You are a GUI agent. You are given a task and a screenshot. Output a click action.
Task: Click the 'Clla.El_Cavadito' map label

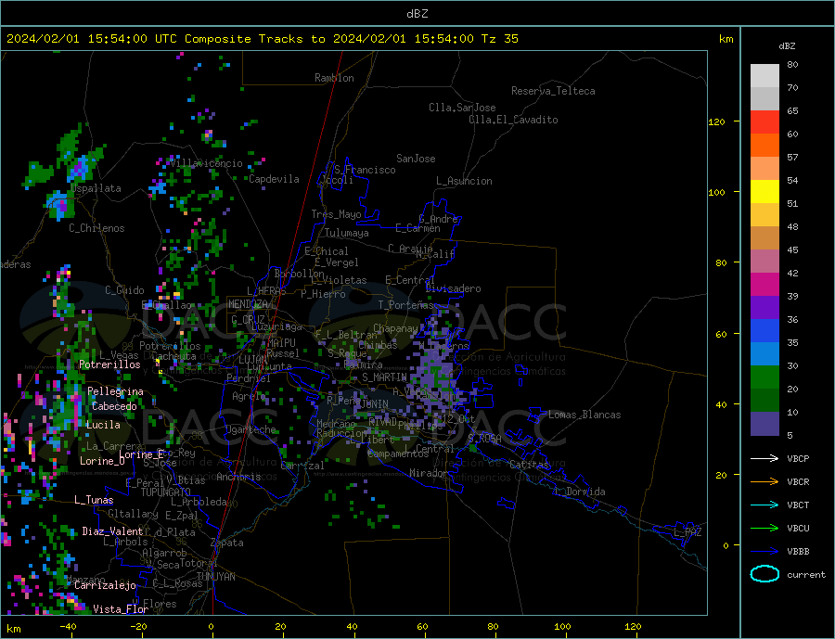point(513,120)
